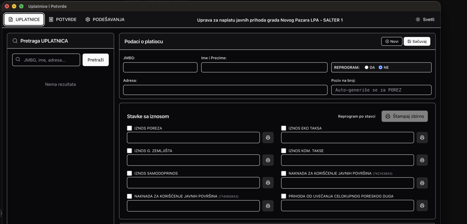Click the Pretraži search button
This screenshot has height=224, width=467.
pyautogui.click(x=95, y=60)
